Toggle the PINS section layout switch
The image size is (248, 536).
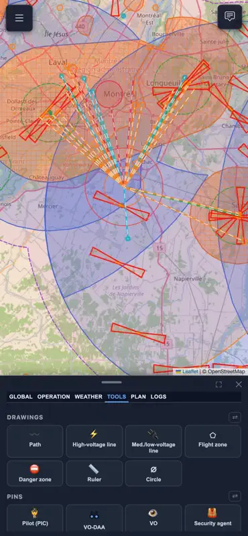pyautogui.click(x=235, y=496)
